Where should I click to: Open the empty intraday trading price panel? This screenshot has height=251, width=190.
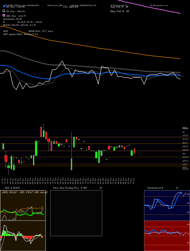(76, 213)
